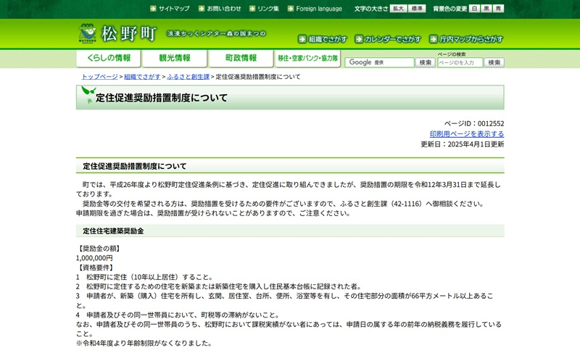Go to ふるさと創生課 breadcrumb link

(x=188, y=77)
